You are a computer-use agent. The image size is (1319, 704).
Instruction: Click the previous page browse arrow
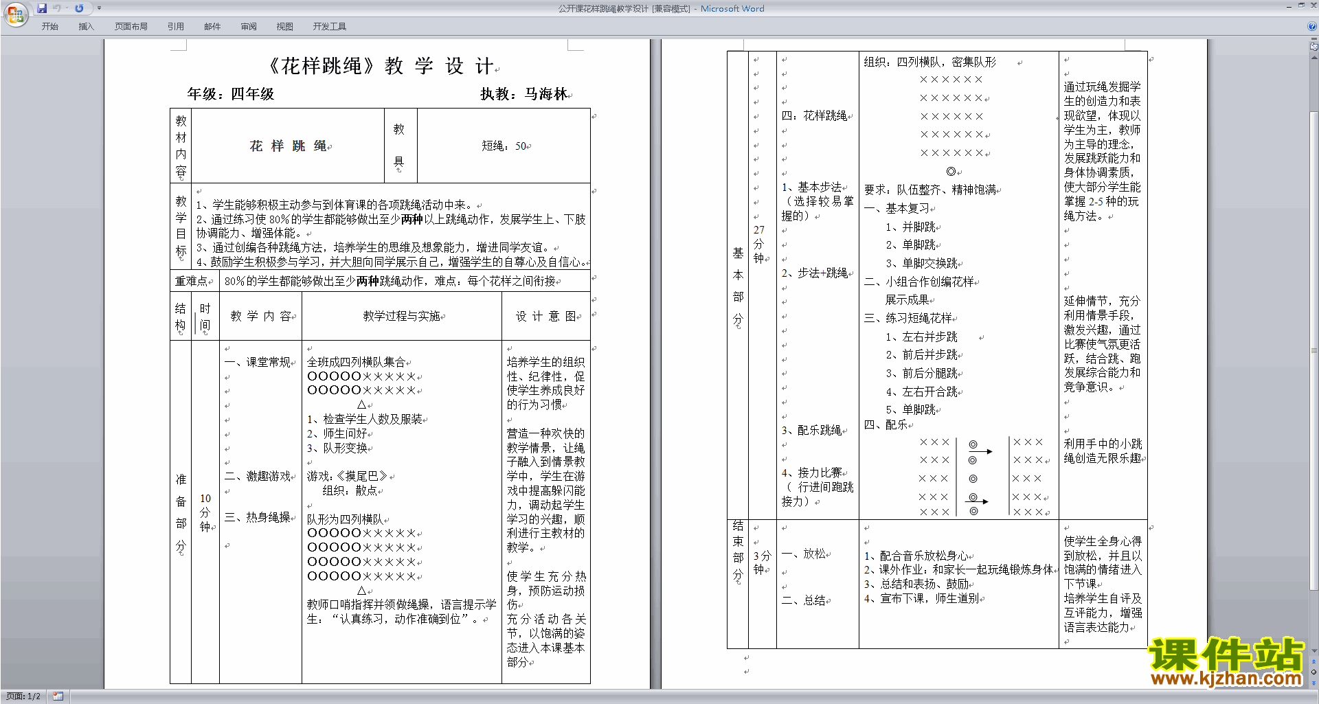tap(1314, 662)
